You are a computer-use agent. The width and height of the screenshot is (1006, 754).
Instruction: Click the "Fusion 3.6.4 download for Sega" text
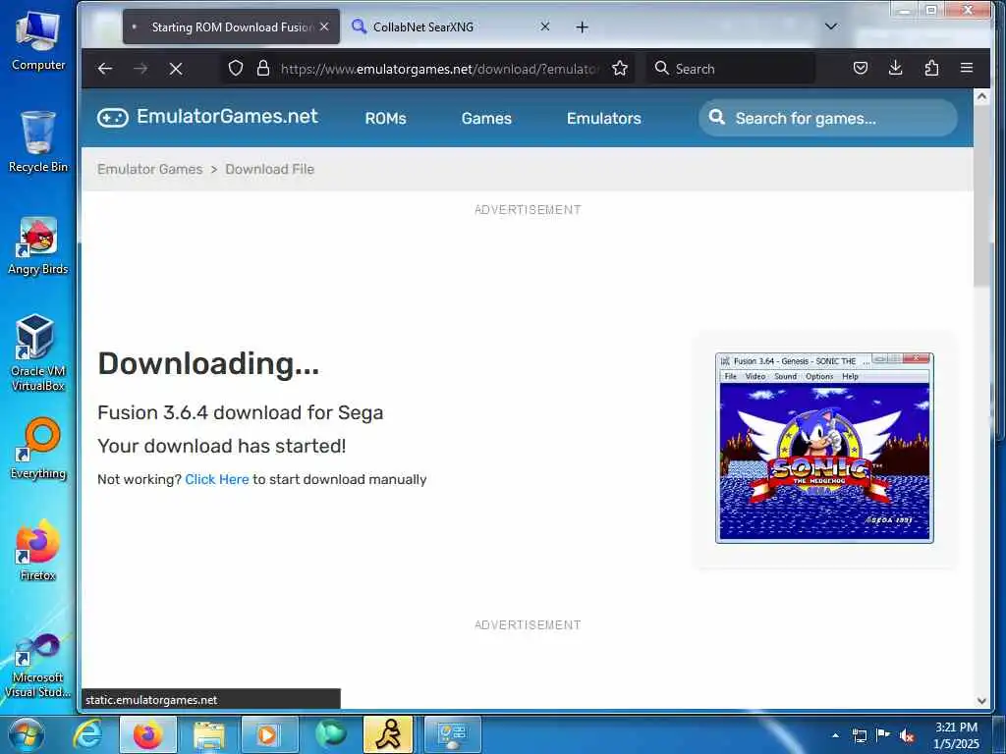click(x=241, y=413)
